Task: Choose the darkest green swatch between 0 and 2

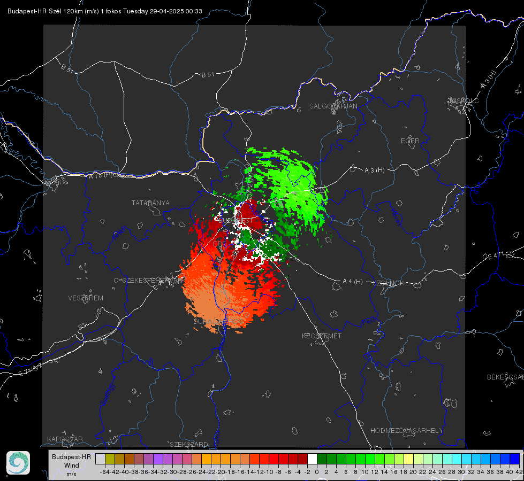Action: tap(322, 459)
